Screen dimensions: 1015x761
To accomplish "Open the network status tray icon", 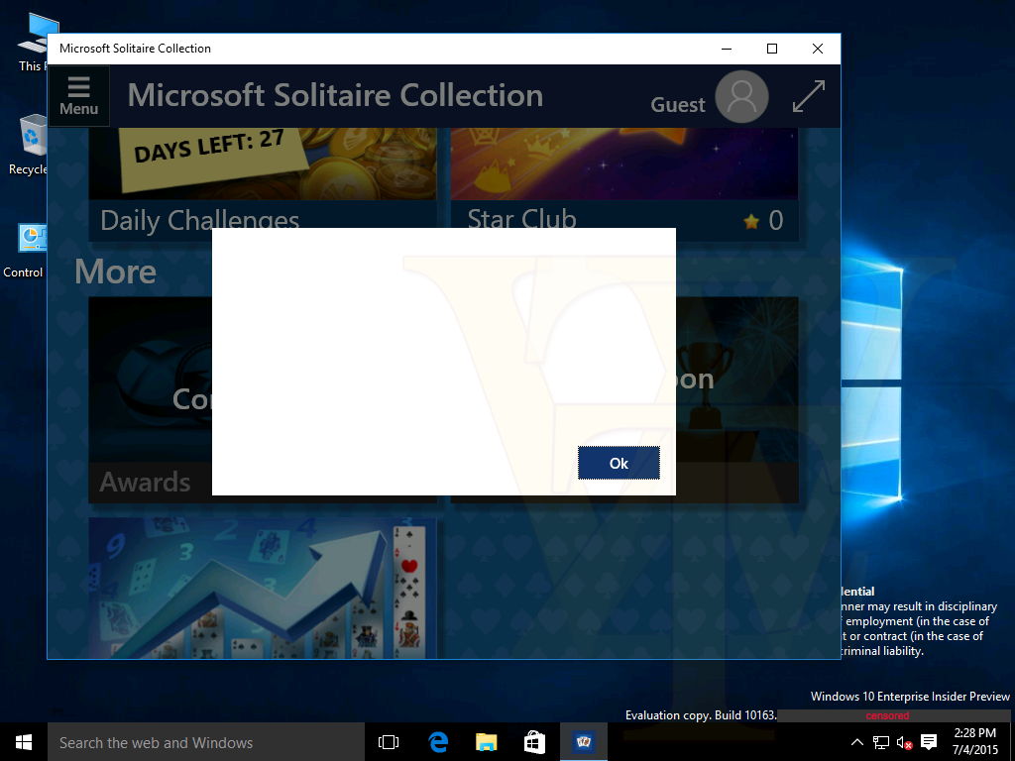I will tap(881, 742).
